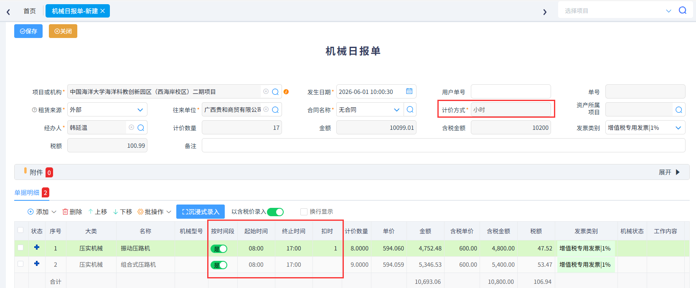696x288 pixels.
Task: Open the calendar picker for 发生日期
Action: pos(409,91)
